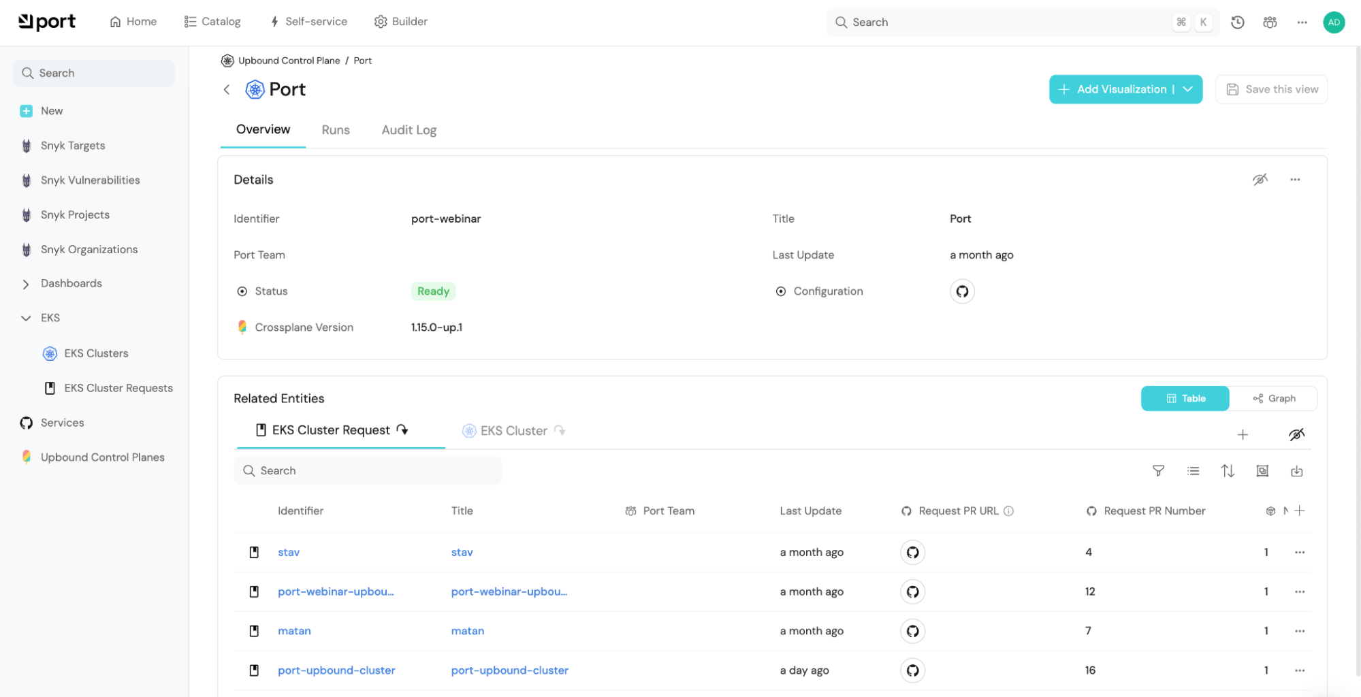This screenshot has width=1361, height=697.
Task: Click the Save this view button
Action: pyautogui.click(x=1271, y=89)
